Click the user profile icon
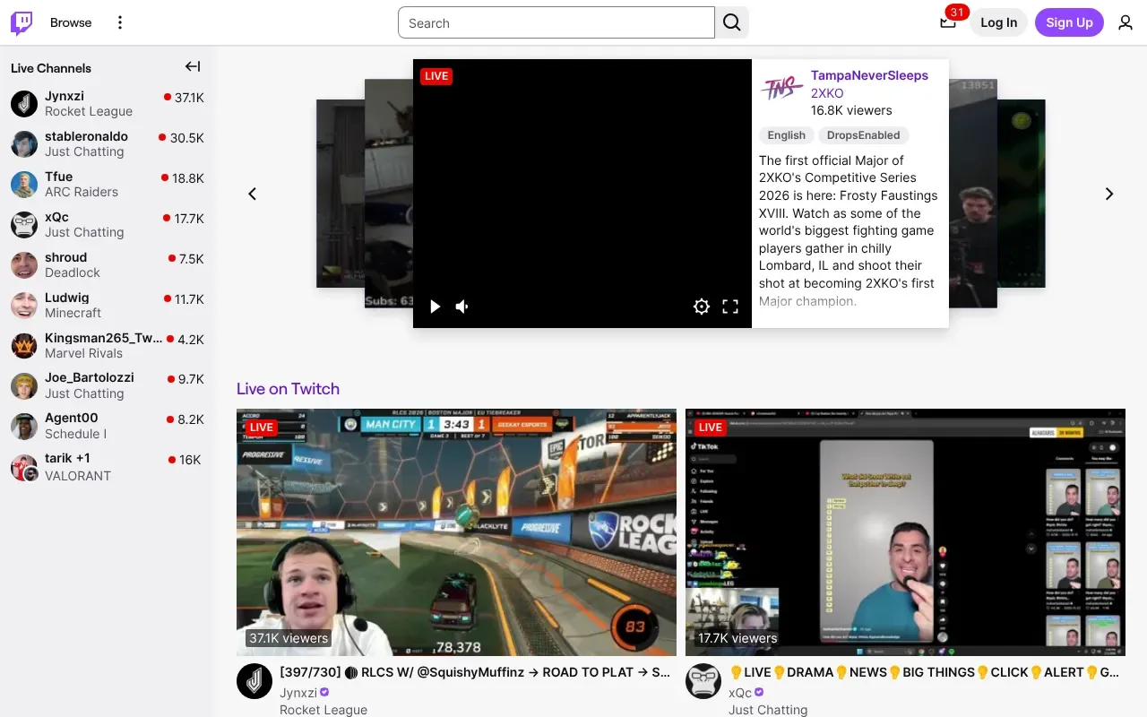Viewport: 1147px width, 717px height. pos(1125,22)
